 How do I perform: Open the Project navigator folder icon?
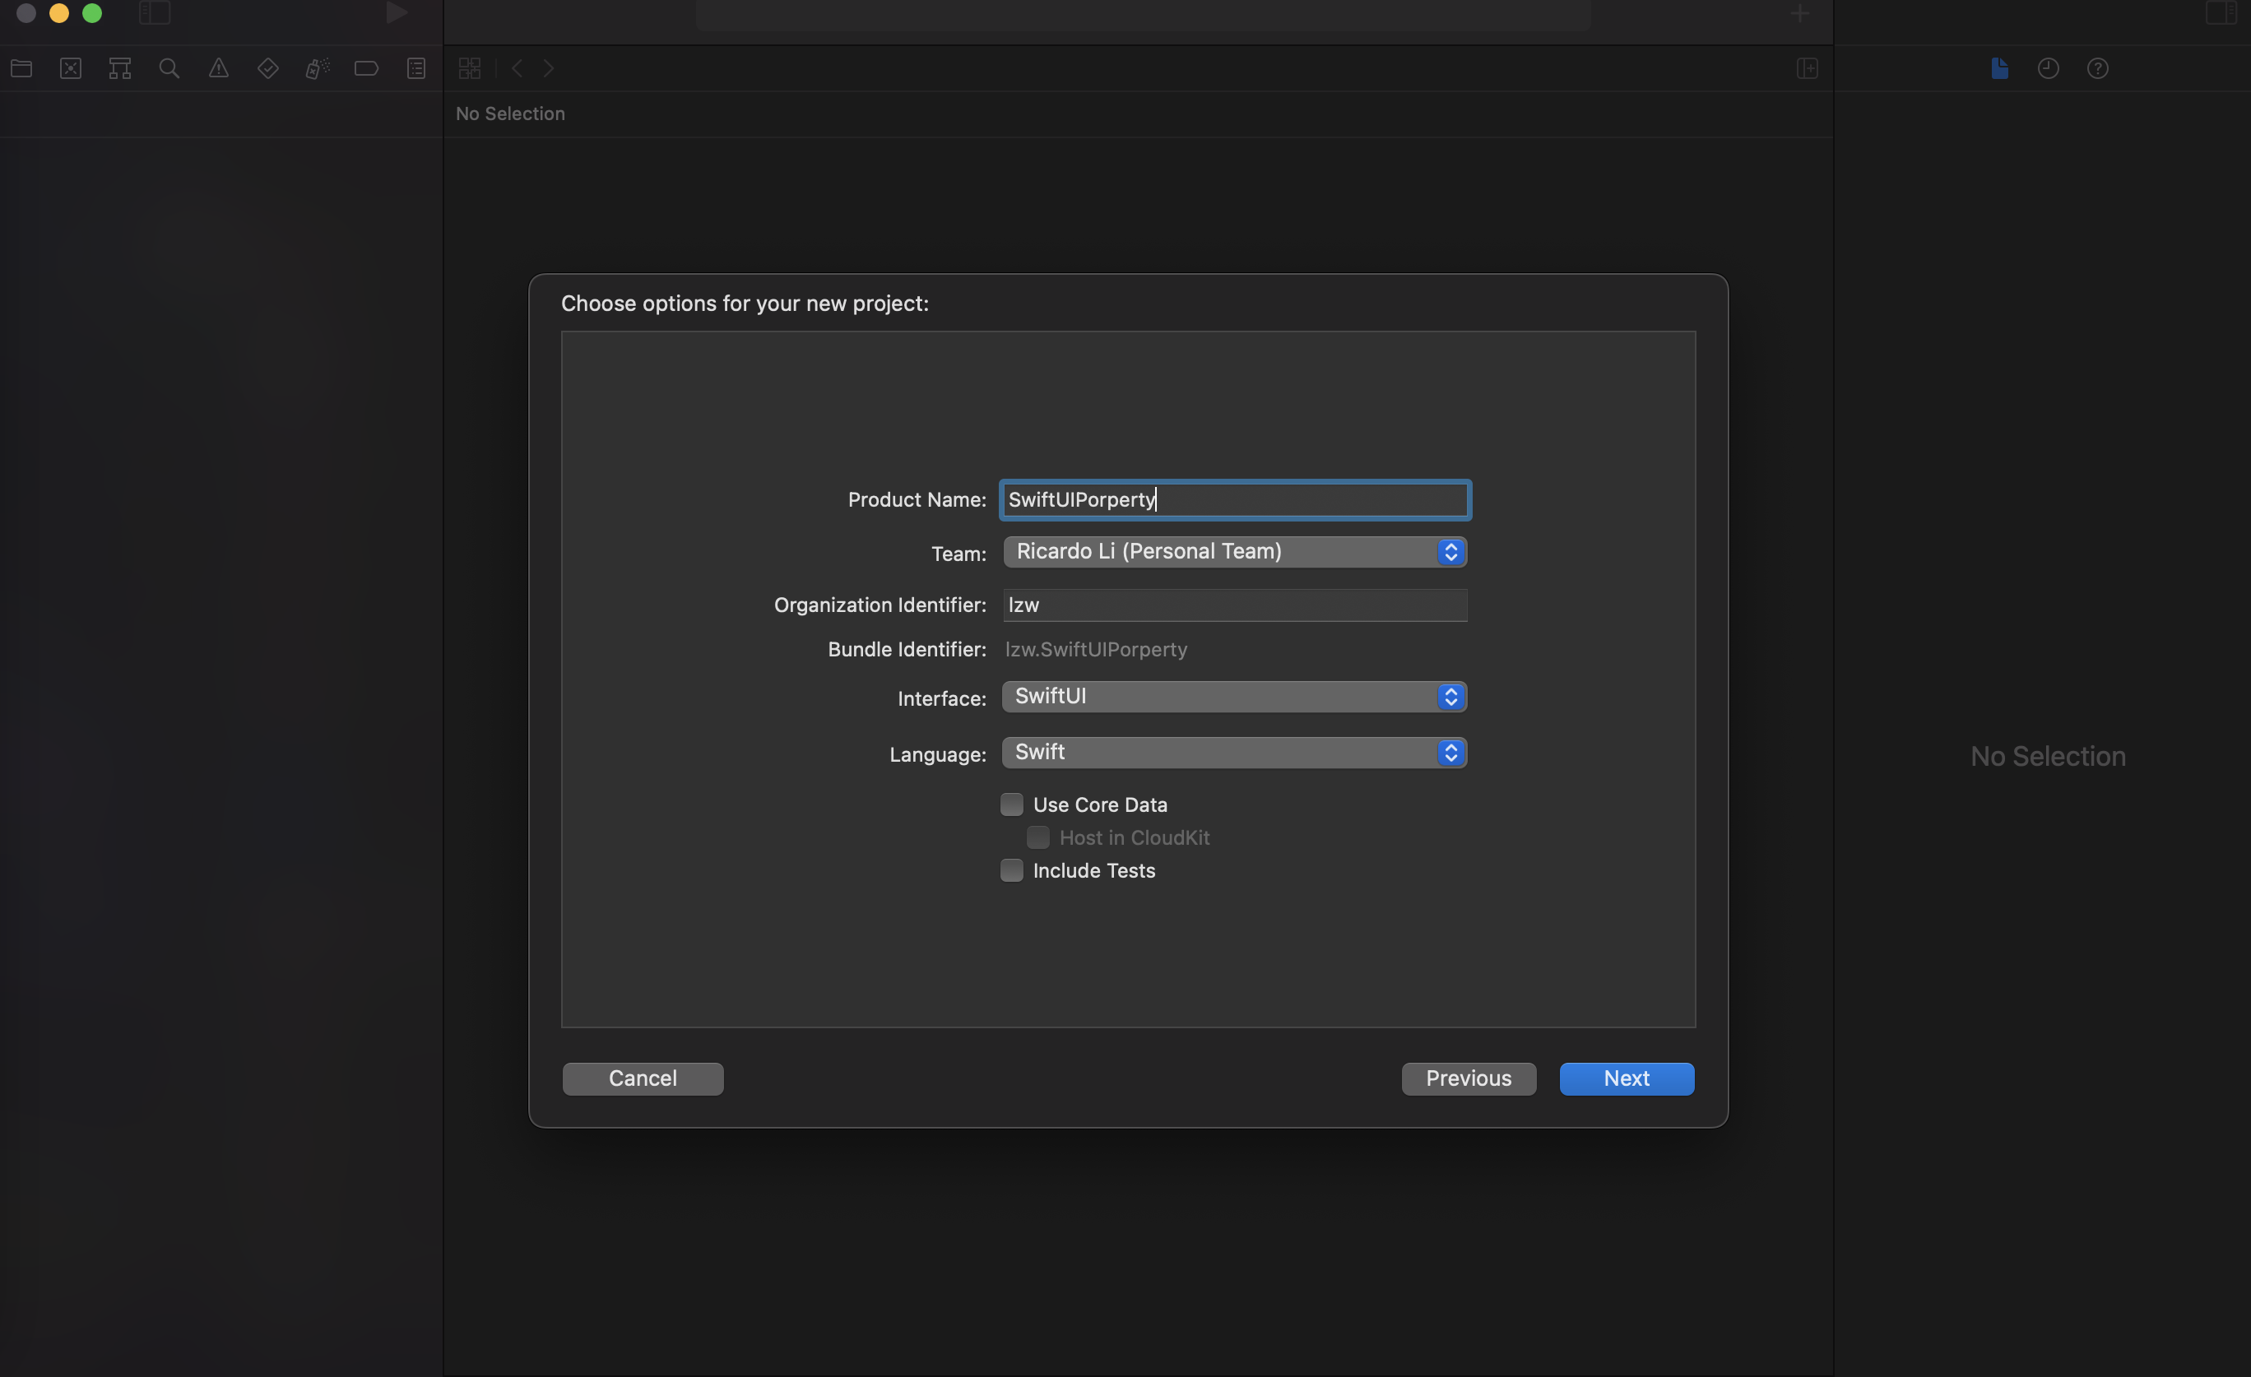pos(22,68)
